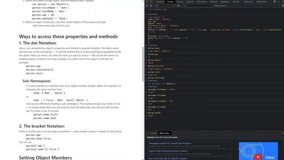Screen dimensions: 284x160
Task: Clear the console with the clear icon
Action: [151, 6]
